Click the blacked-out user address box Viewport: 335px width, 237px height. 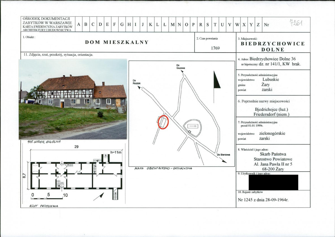(x=273, y=182)
